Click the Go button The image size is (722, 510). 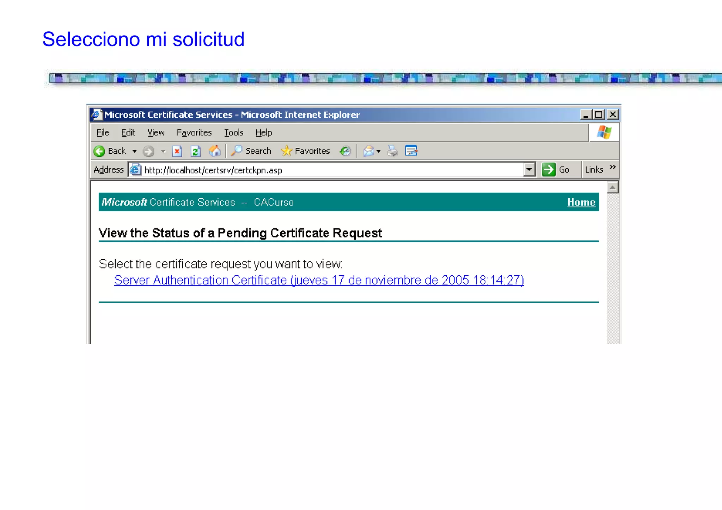click(x=556, y=170)
